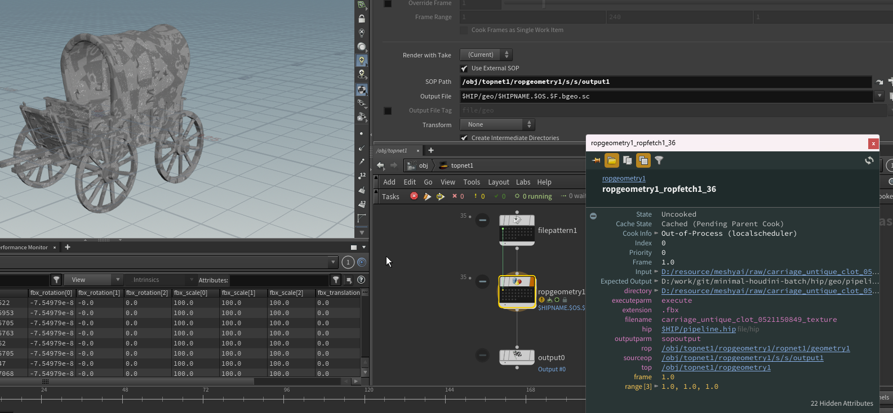This screenshot has width=893, height=413.
Task: Click the obj breadcrumb button in path bar
Action: pos(418,165)
